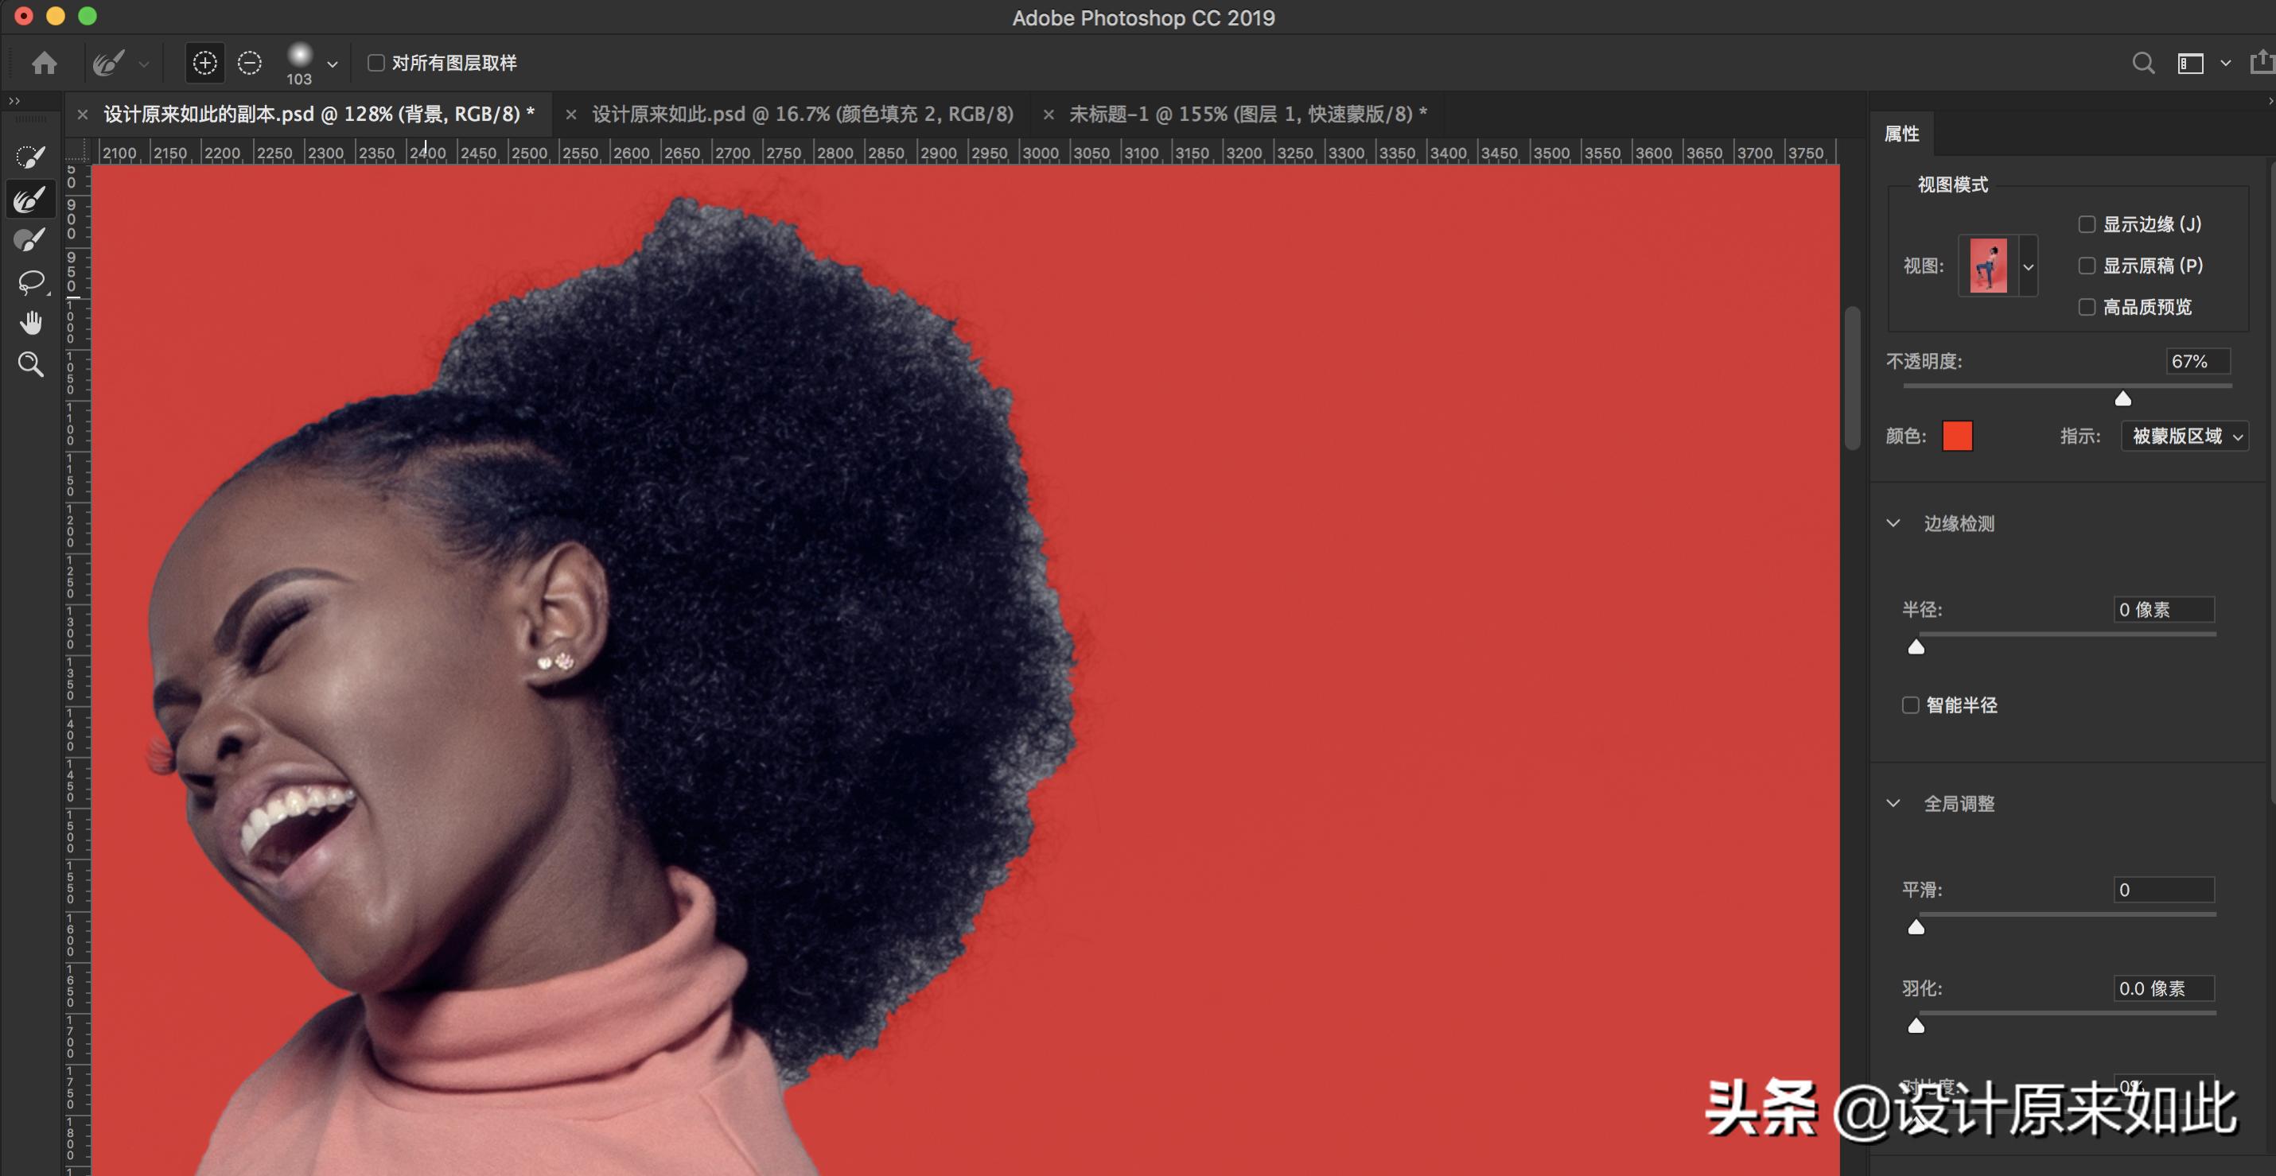Screen dimensions: 2276x1176
Task: Toggle 显示边缘 (J) checkbox
Action: (2087, 224)
